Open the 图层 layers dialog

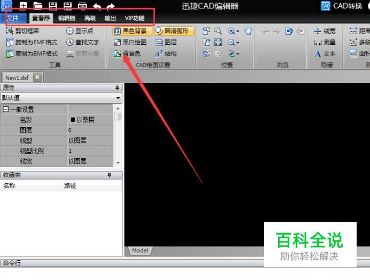[x=166, y=42]
